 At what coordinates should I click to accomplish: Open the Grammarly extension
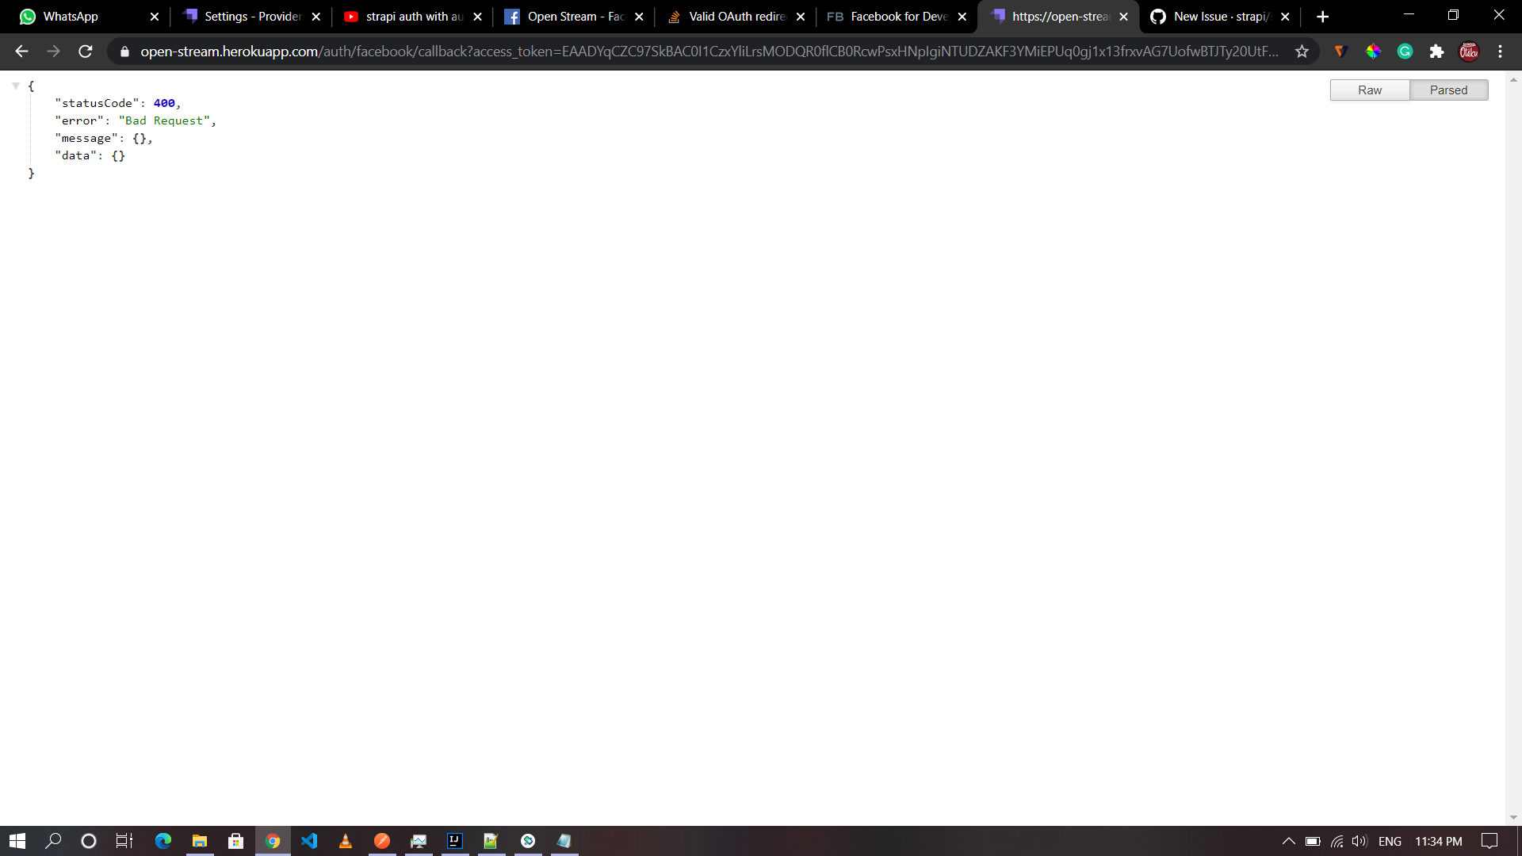[1405, 51]
